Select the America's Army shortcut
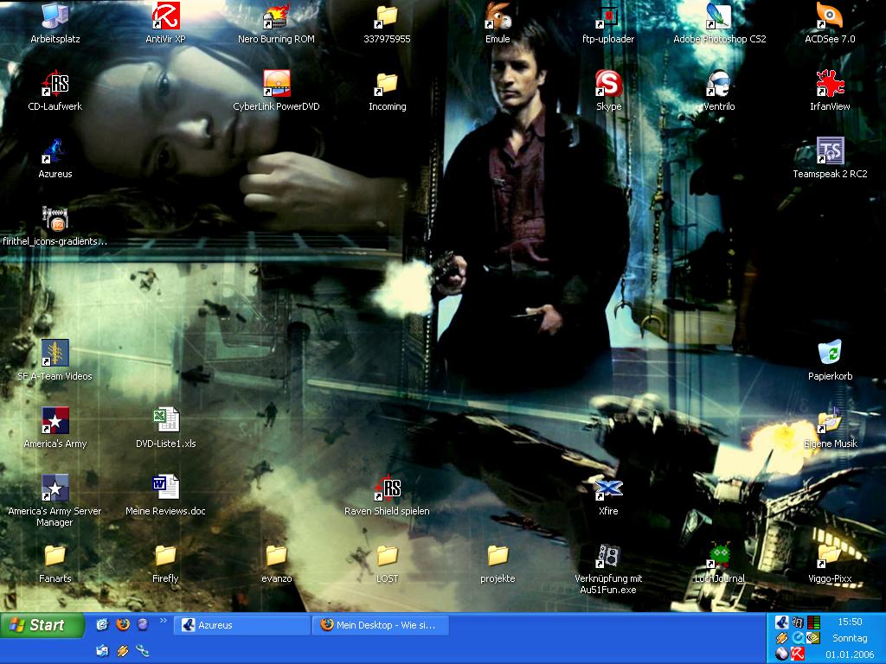 pyautogui.click(x=55, y=421)
